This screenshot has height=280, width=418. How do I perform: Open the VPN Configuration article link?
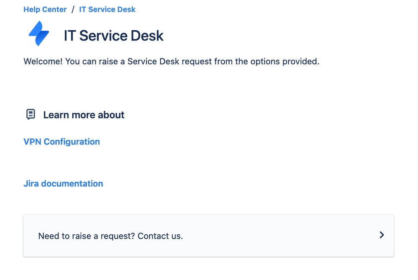point(62,142)
